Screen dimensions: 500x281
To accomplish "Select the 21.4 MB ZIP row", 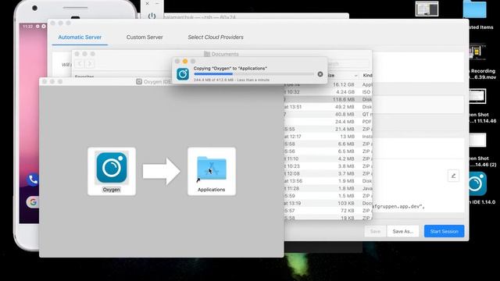I will (x=328, y=129).
